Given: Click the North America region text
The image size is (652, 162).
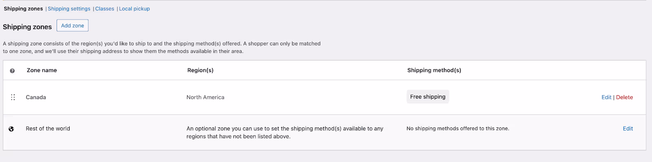Looking at the screenshot, I should (x=205, y=97).
